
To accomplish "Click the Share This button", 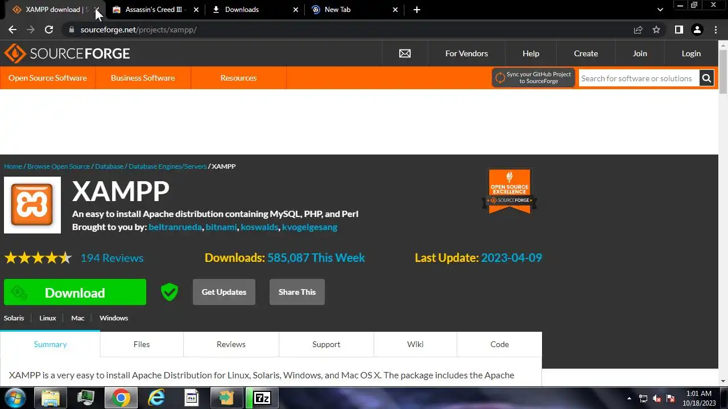I will click(297, 292).
